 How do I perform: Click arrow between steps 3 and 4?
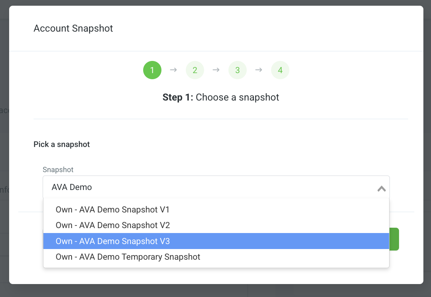259,70
